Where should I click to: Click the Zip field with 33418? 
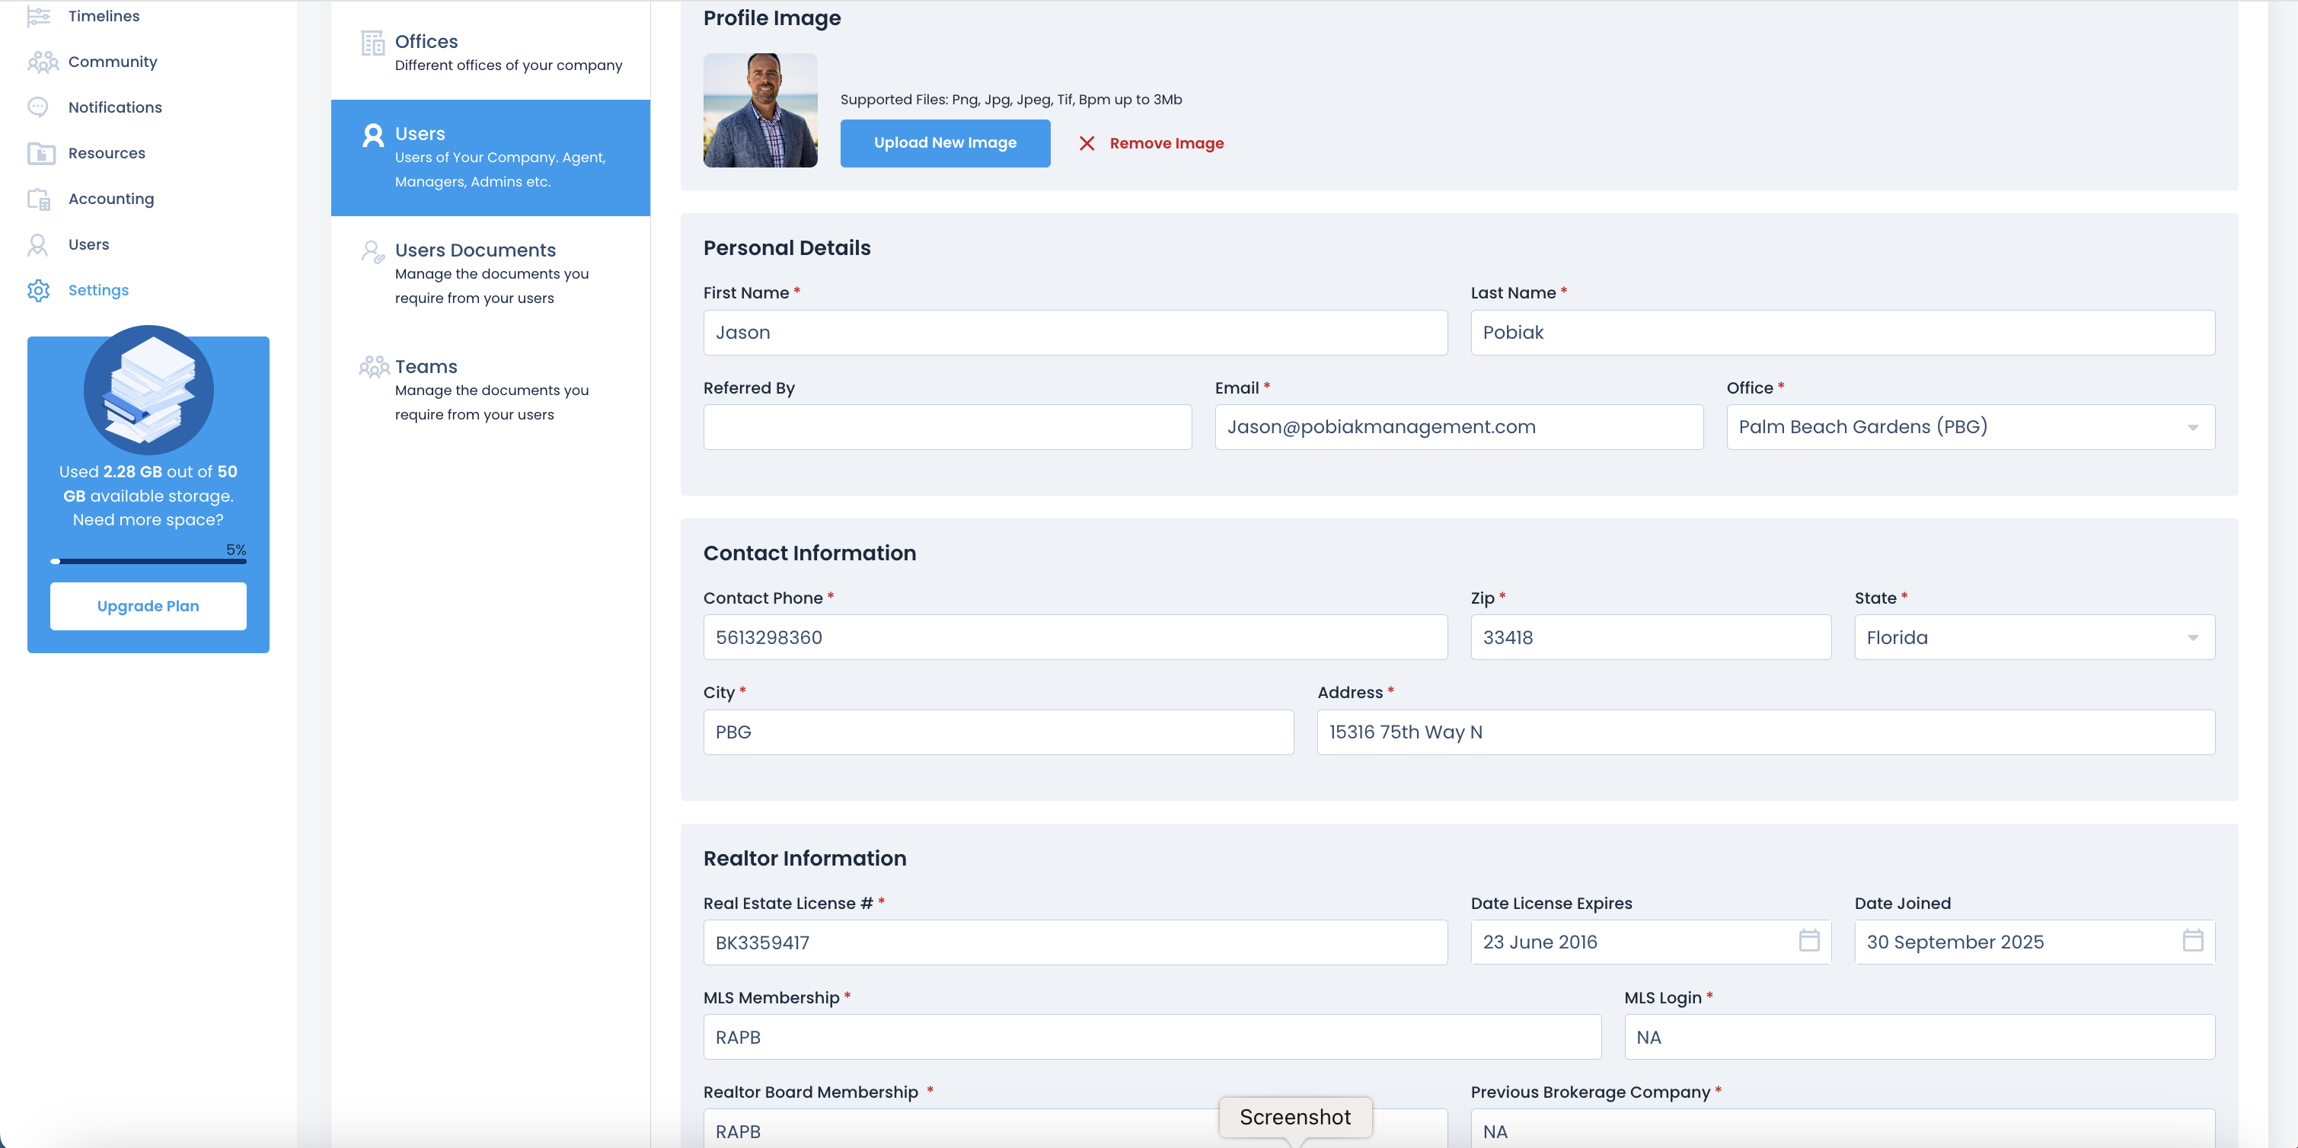1650,638
